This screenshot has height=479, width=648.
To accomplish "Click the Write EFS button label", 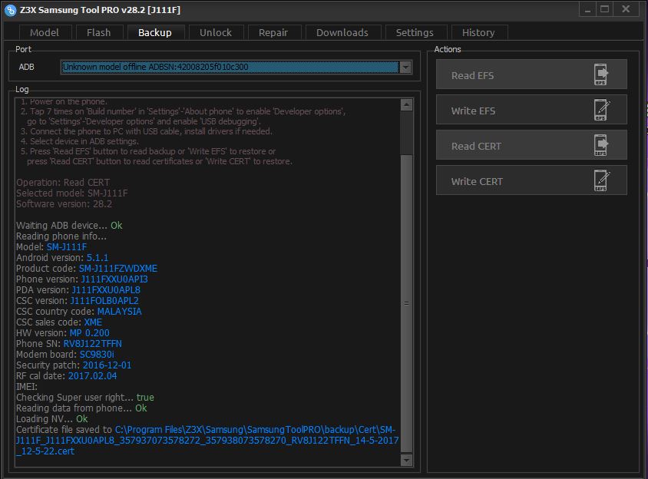I will pyautogui.click(x=473, y=111).
